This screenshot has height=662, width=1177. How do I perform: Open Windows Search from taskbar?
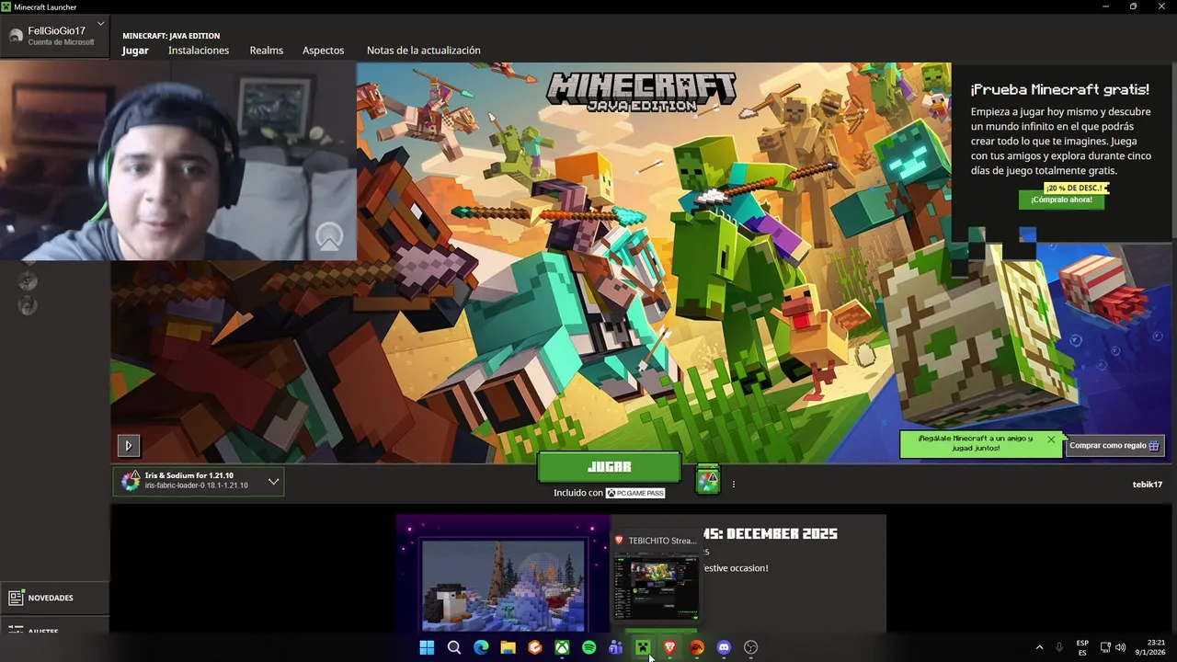coord(453,647)
